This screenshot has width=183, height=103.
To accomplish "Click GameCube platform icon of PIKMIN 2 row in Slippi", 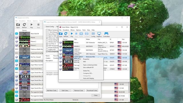I will [x=60, y=46].
